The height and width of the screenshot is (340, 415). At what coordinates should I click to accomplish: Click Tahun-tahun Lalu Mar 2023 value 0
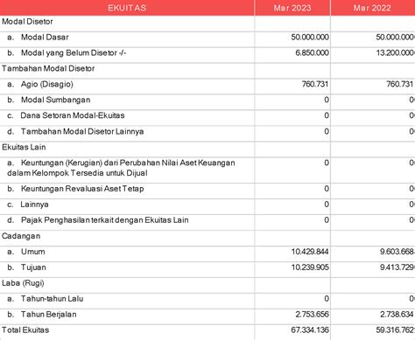[327, 299]
